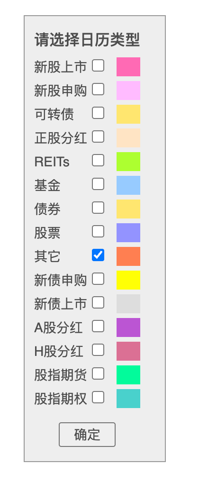Click the light blue 基金 swatch
The image size is (199, 491).
(128, 185)
